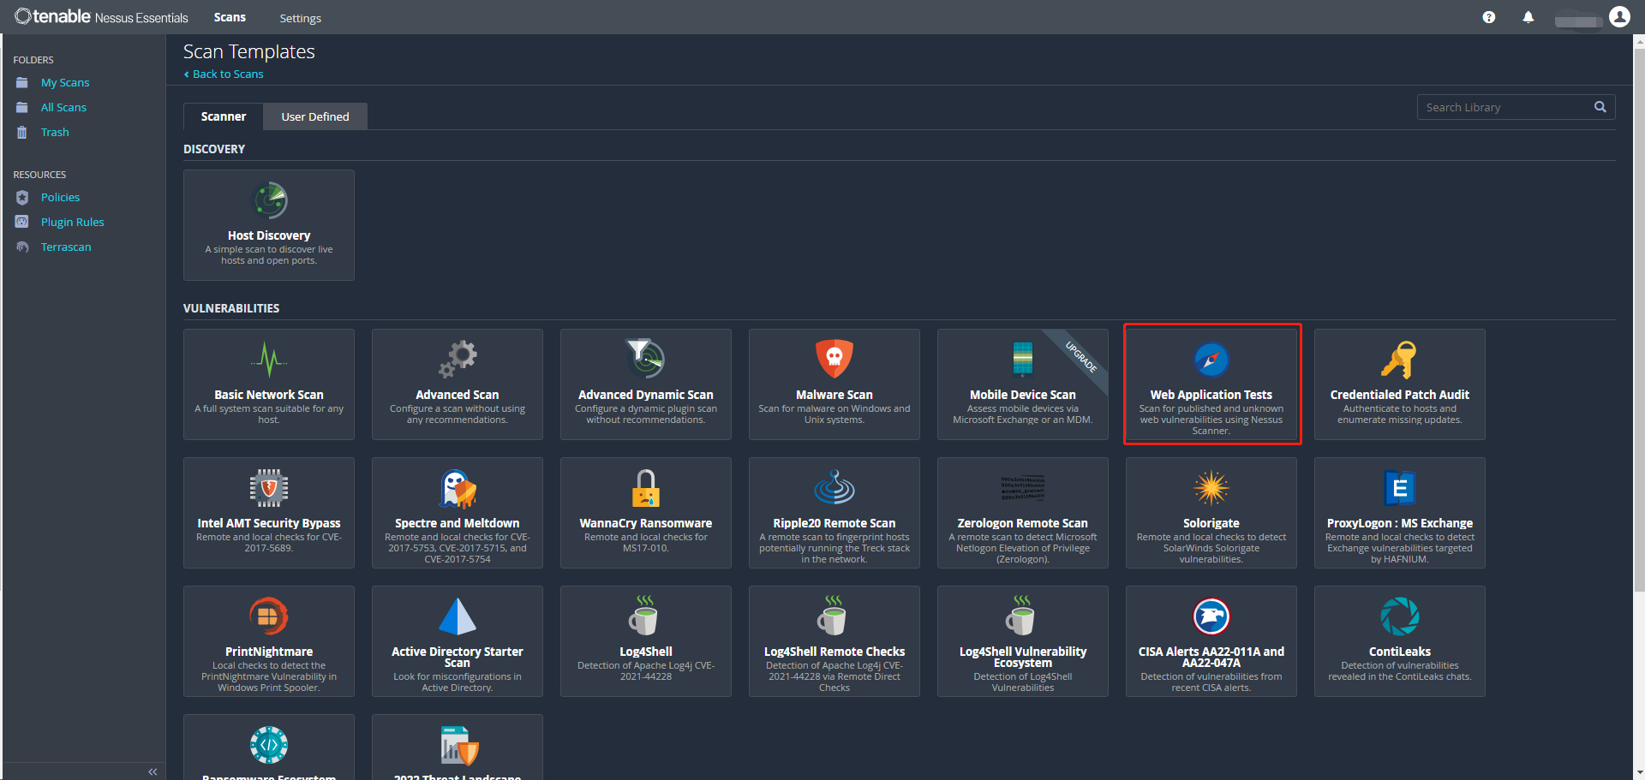Select the CISA Alerts eagle icon
The width and height of the screenshot is (1645, 780).
[1211, 616]
